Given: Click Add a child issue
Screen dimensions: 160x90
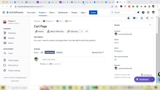Looking at the screenshot, I should (55, 31).
